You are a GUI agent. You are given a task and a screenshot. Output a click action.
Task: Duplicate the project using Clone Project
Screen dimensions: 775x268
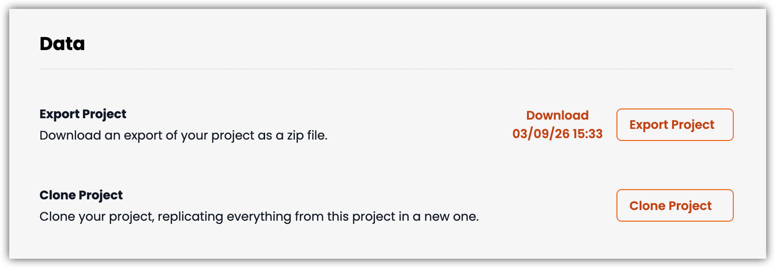(x=674, y=205)
